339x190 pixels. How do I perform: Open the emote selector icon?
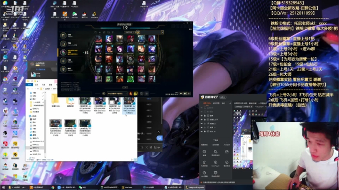click(146, 94)
